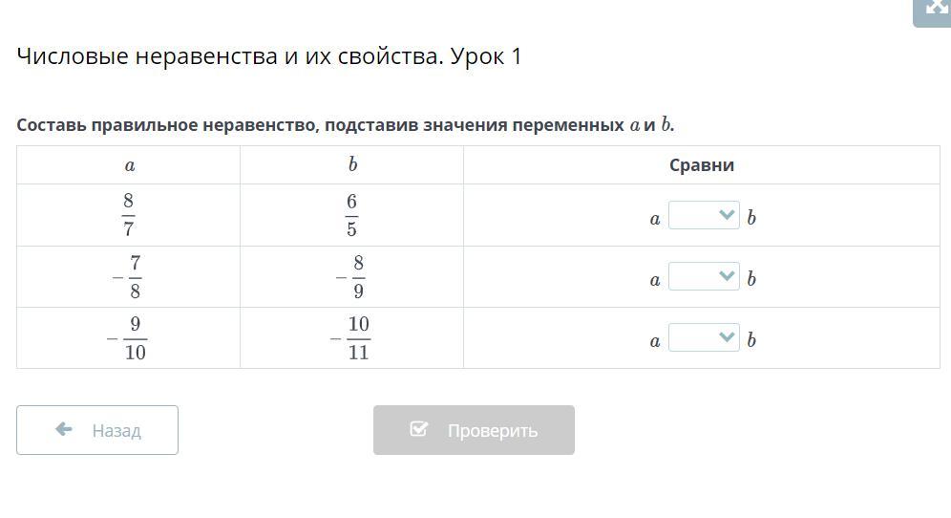Click the −9/10 fraction cell

(x=129, y=338)
